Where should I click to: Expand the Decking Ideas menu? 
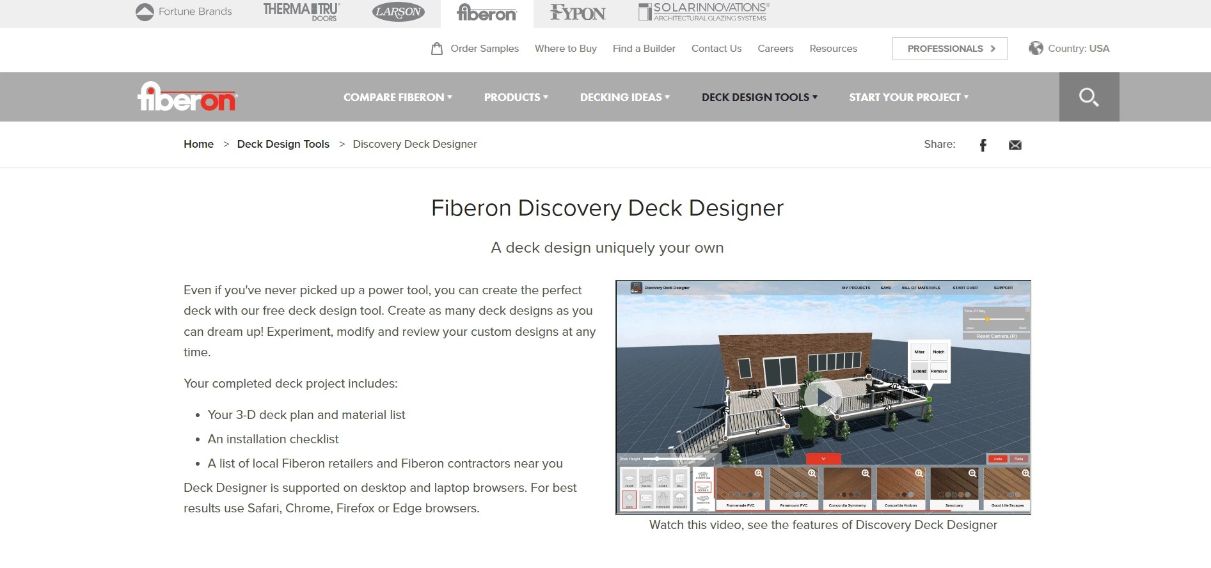pos(625,97)
